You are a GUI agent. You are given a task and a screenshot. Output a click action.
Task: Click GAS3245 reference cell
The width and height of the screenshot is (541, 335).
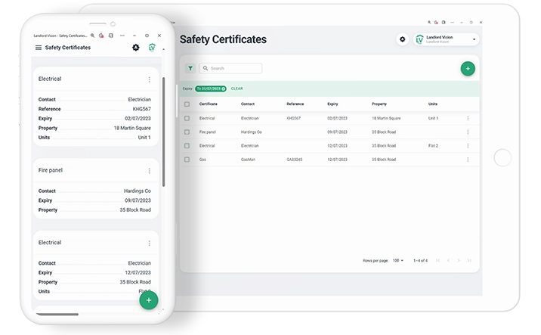click(x=295, y=160)
